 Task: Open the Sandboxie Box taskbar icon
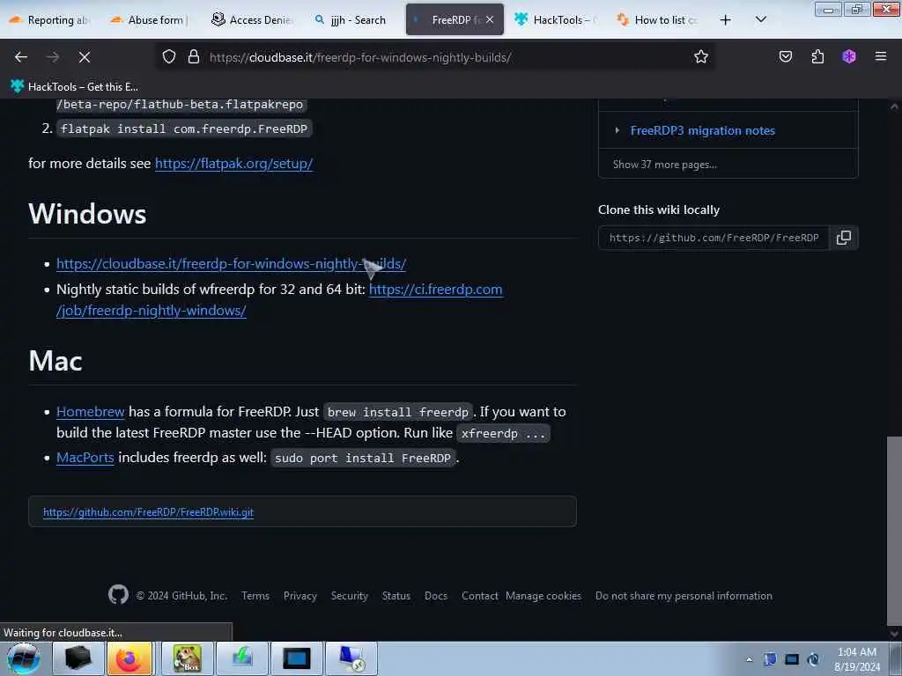187,658
